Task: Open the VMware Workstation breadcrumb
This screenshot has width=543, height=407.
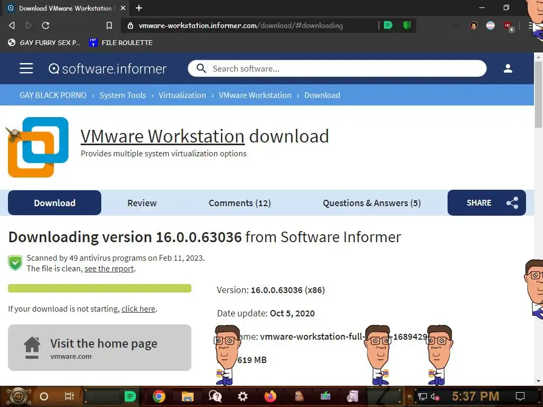Action: click(x=255, y=95)
